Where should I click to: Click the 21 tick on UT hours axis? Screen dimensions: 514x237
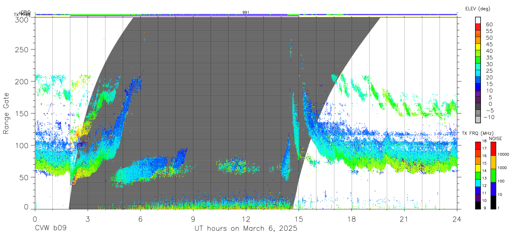point(404,219)
